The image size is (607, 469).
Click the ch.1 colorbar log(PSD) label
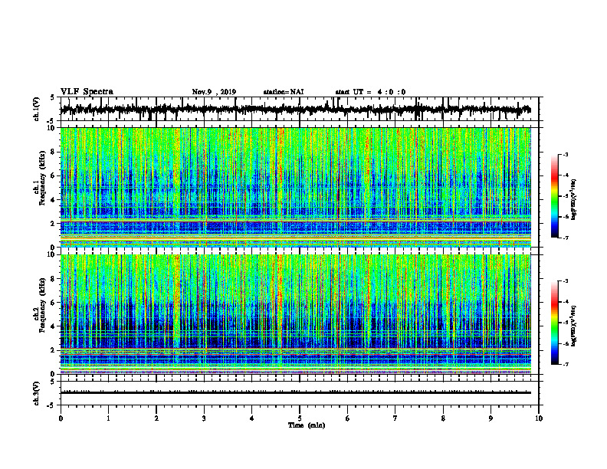574,200
